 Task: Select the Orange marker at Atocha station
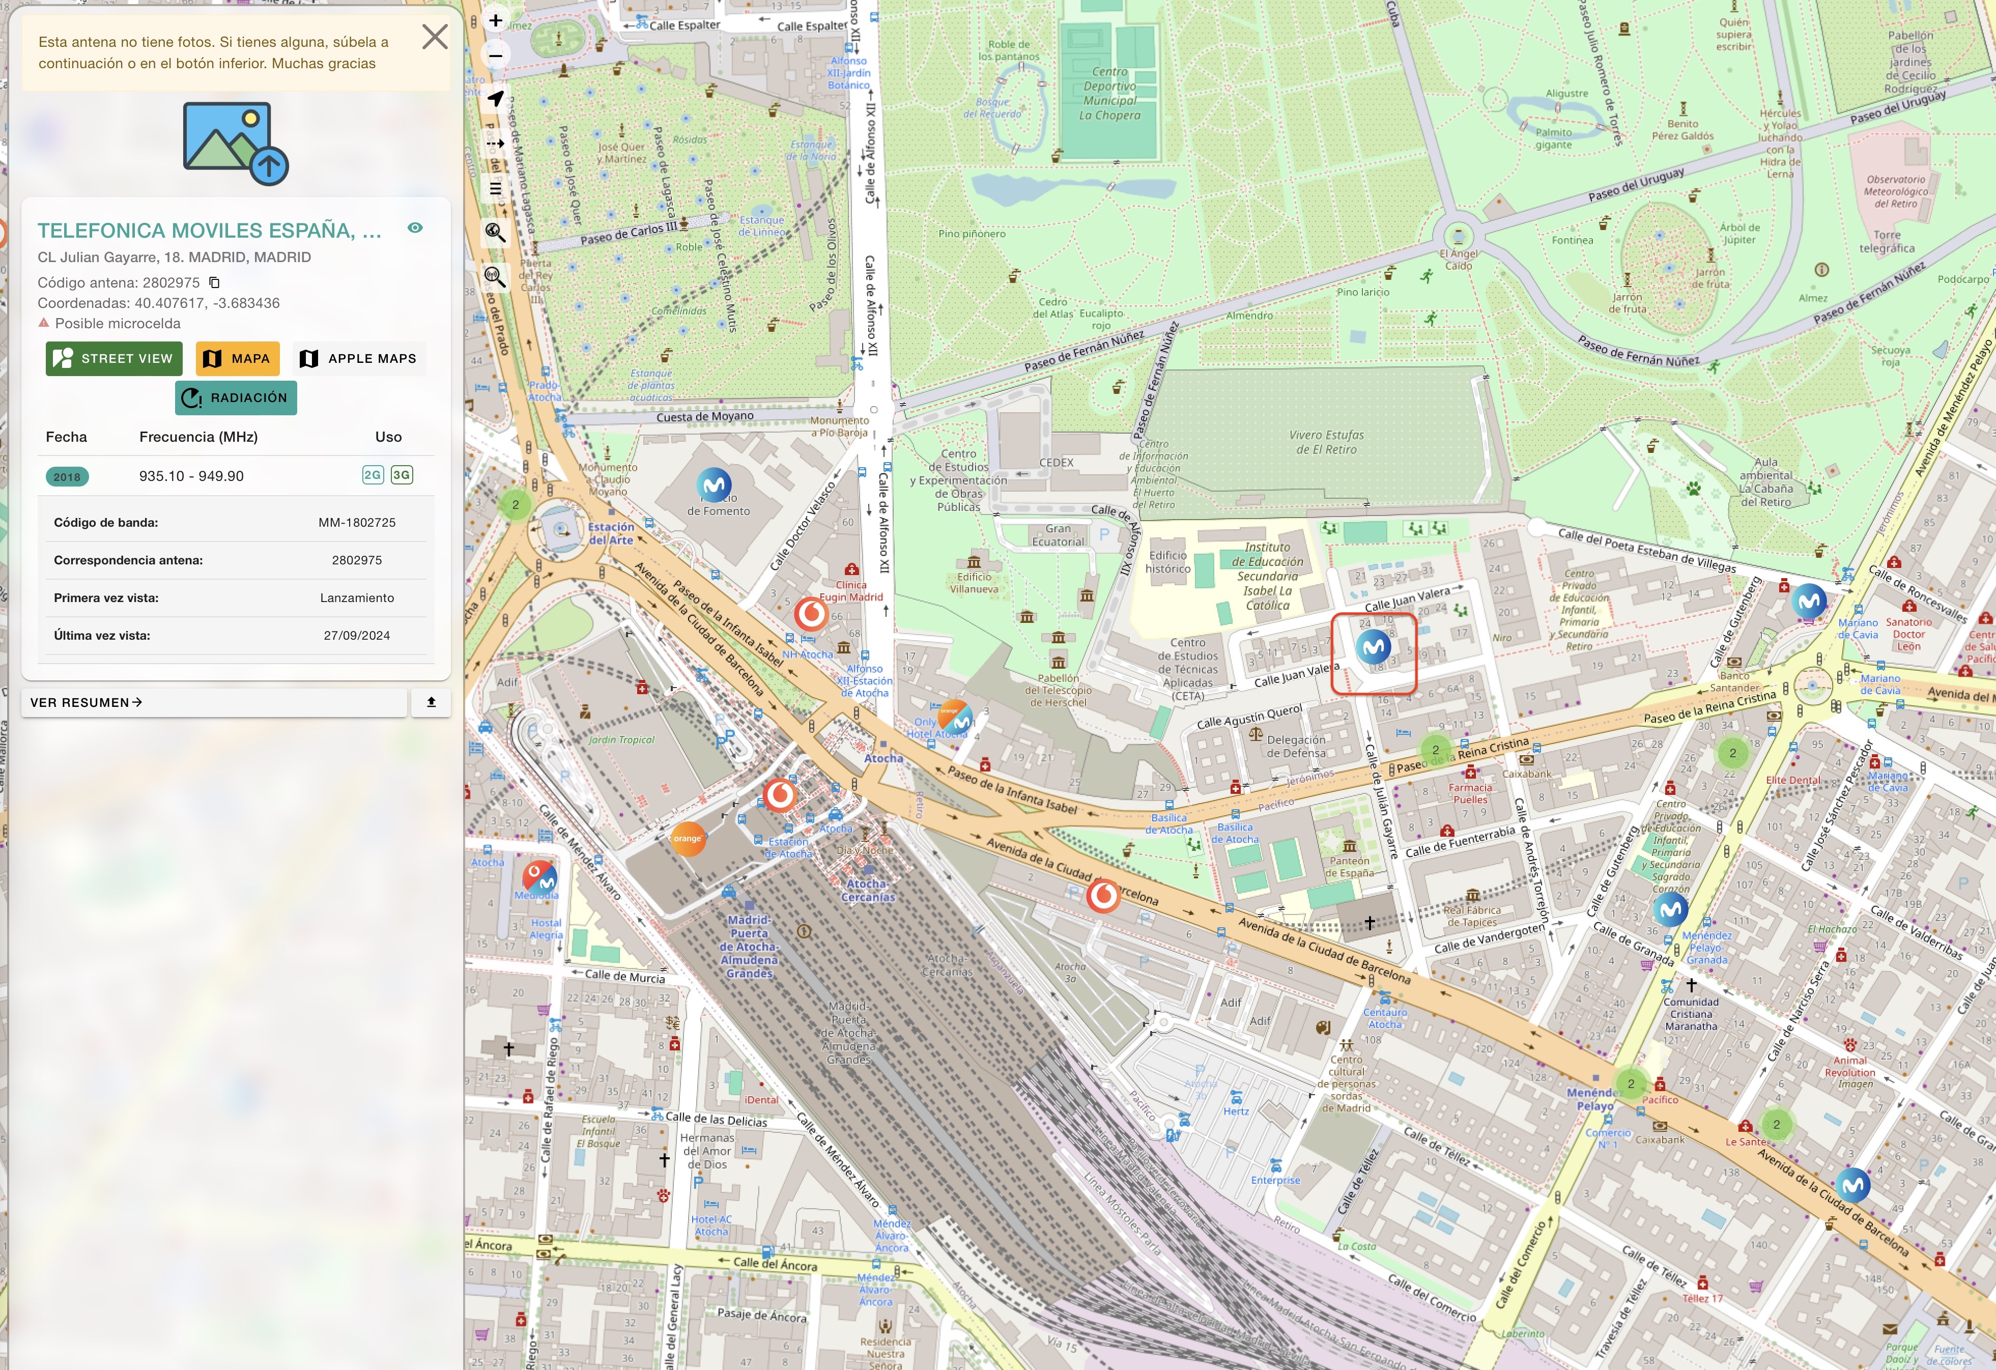point(687,838)
